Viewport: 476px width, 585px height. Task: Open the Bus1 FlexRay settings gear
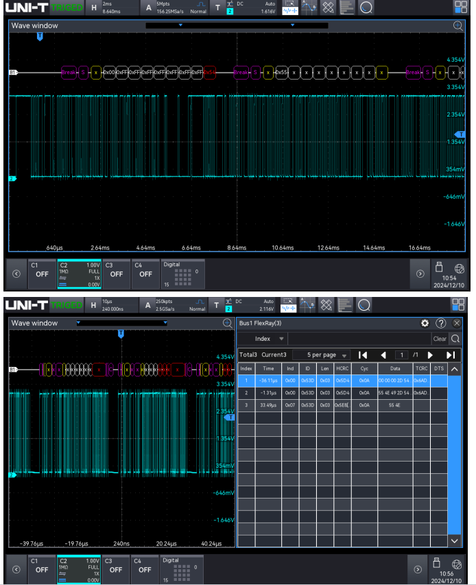[425, 323]
